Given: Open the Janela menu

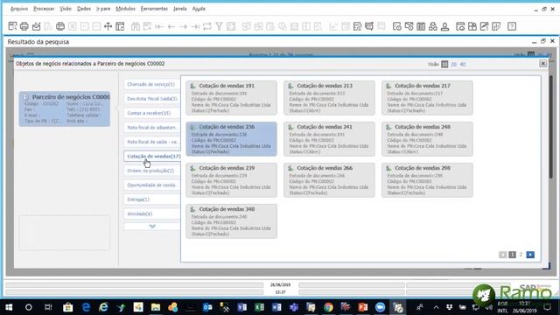Looking at the screenshot, I should pyautogui.click(x=180, y=9).
